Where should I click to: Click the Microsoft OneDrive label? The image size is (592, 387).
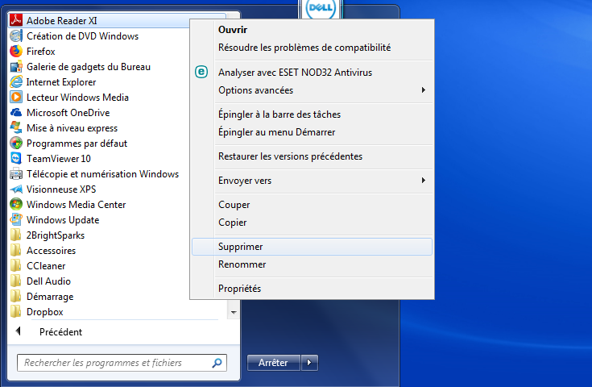click(x=68, y=113)
